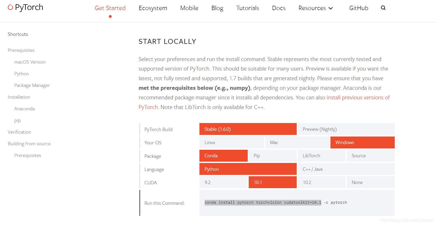
Task: Jump to Verification shortcut
Action: click(x=19, y=132)
